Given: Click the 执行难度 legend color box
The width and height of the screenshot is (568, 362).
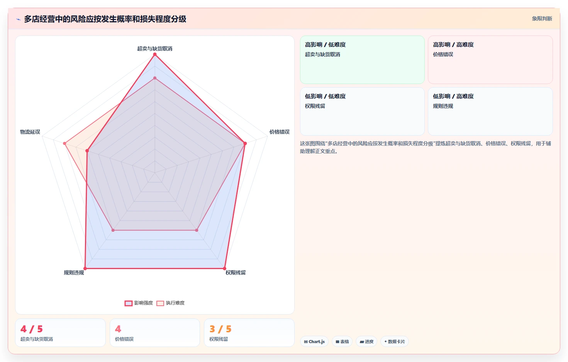Looking at the screenshot, I should [x=160, y=303].
